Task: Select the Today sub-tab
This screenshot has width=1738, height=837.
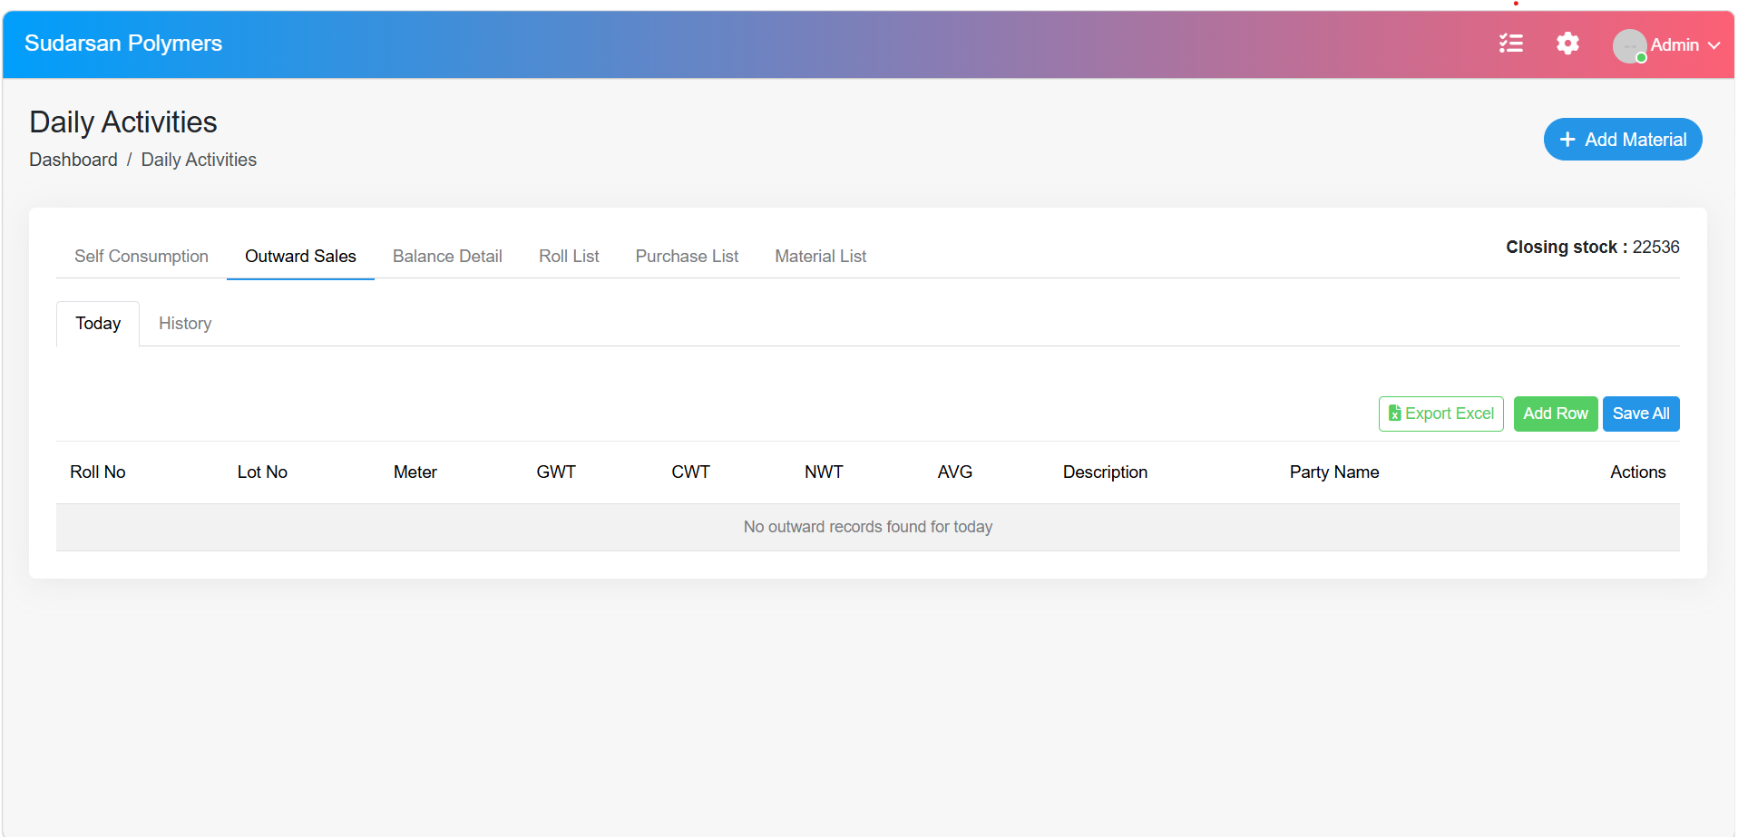Action: [x=98, y=324]
